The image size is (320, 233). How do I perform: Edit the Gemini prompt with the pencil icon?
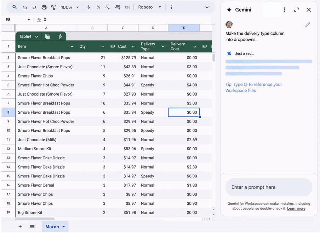coord(308,24)
